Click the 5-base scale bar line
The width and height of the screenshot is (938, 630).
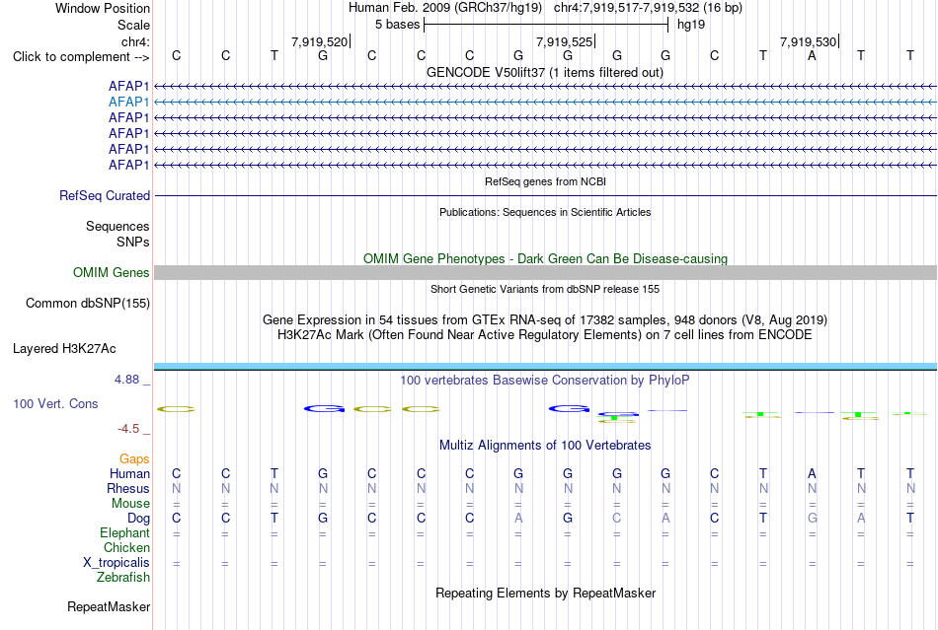tap(546, 25)
